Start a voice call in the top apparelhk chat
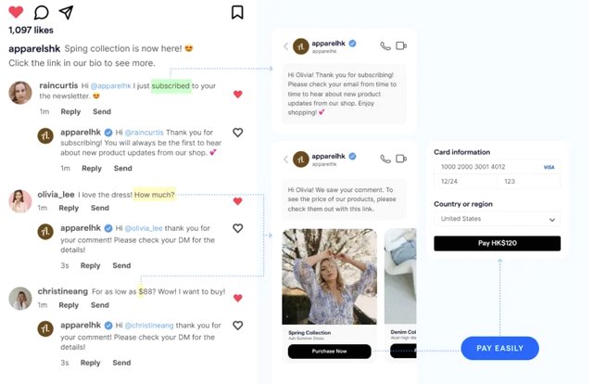The height and width of the screenshot is (384, 593). click(385, 45)
